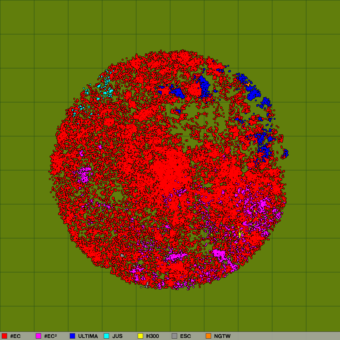Select the JUS legend label
This screenshot has height=340, width=340.
click(x=117, y=336)
